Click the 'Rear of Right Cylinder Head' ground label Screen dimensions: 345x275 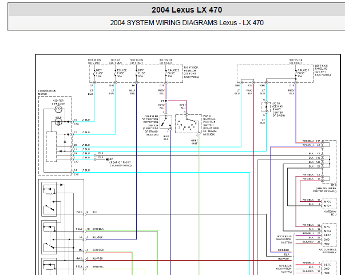[120, 164]
